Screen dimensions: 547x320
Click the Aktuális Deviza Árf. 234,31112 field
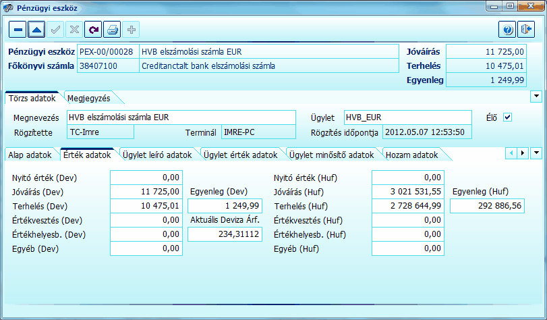coord(225,234)
